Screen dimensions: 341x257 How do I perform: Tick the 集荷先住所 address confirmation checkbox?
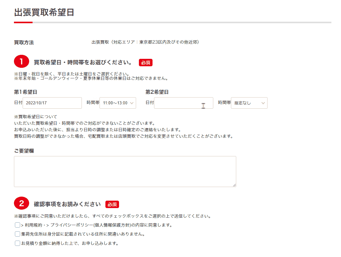click(x=17, y=234)
